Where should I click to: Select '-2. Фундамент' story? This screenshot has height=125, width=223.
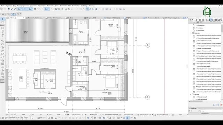pos(200,31)
